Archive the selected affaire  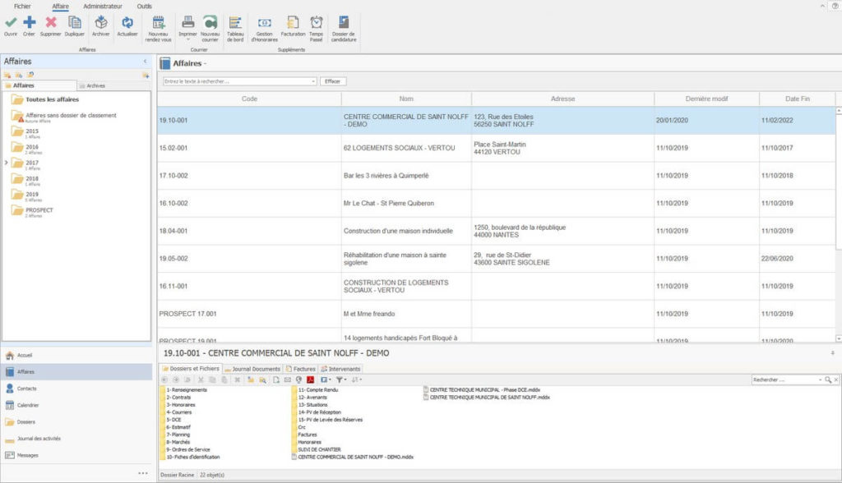click(x=100, y=25)
